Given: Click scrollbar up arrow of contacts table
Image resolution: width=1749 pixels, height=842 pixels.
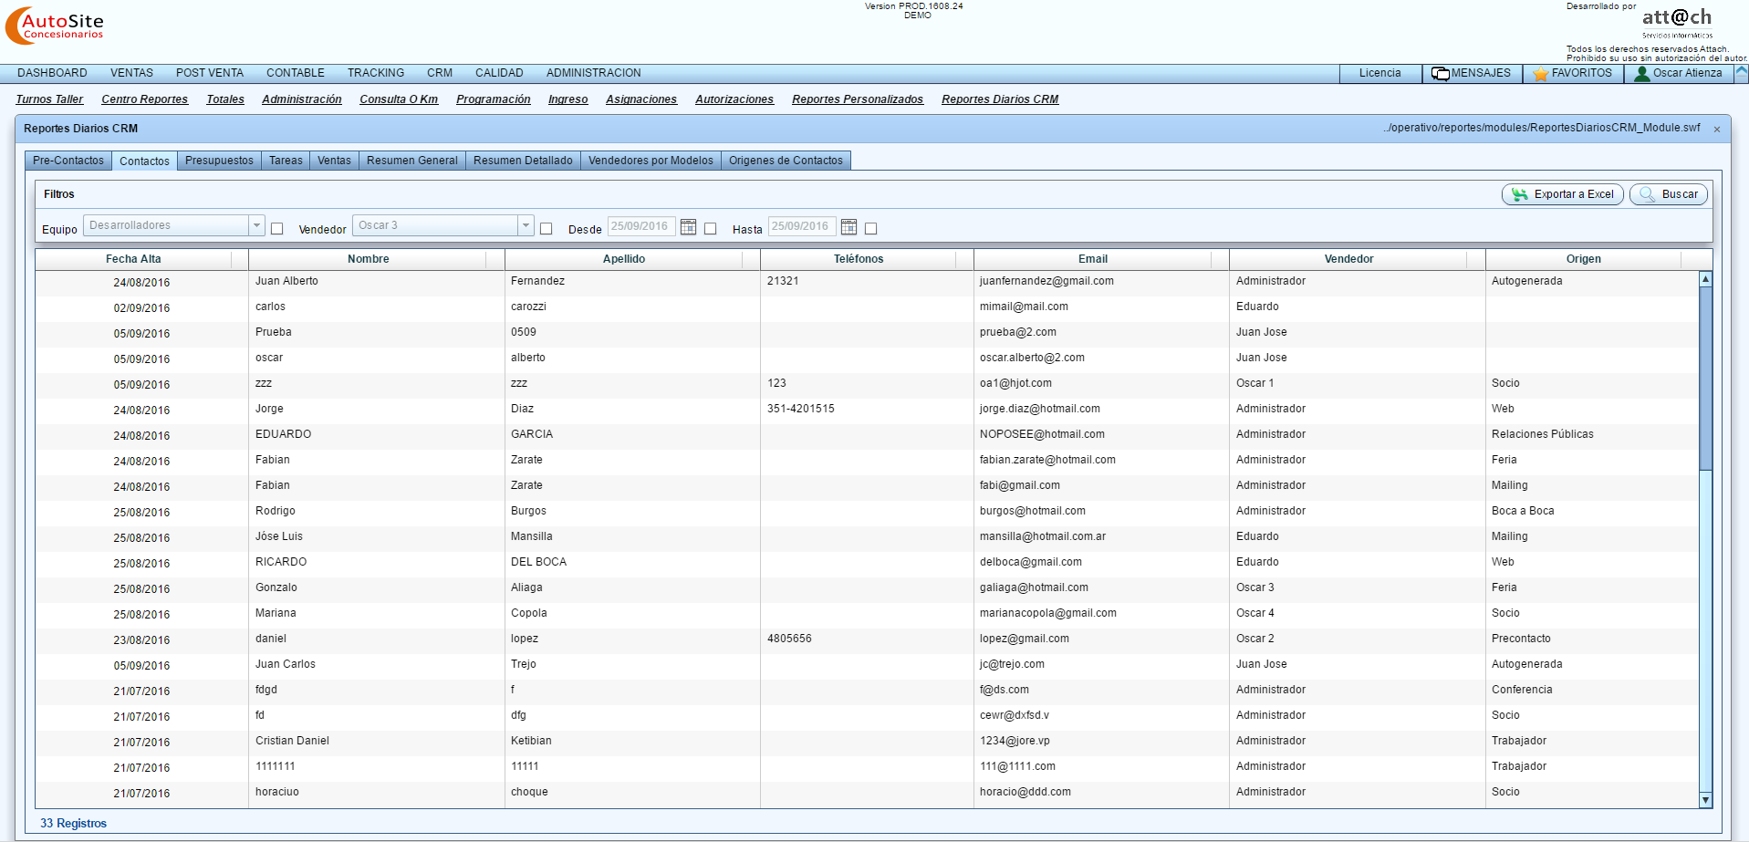Looking at the screenshot, I should click(1705, 279).
